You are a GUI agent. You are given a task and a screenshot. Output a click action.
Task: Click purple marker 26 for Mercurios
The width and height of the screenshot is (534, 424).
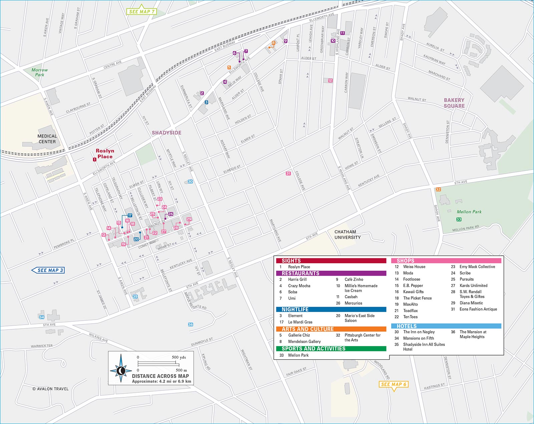171,214
